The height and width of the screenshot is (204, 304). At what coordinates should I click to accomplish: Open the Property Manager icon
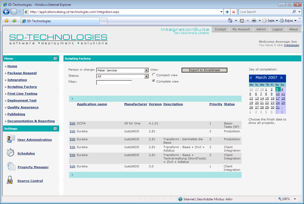tap(11, 166)
